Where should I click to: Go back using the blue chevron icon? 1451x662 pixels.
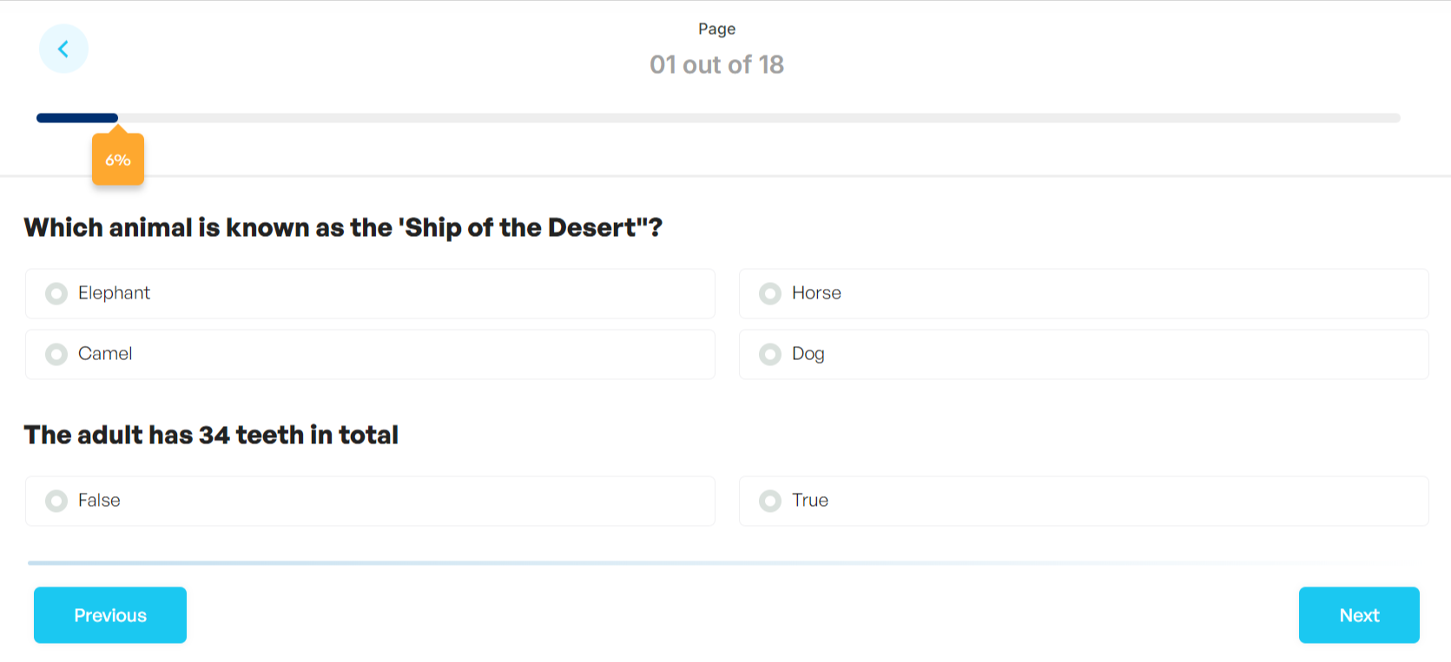click(x=63, y=49)
